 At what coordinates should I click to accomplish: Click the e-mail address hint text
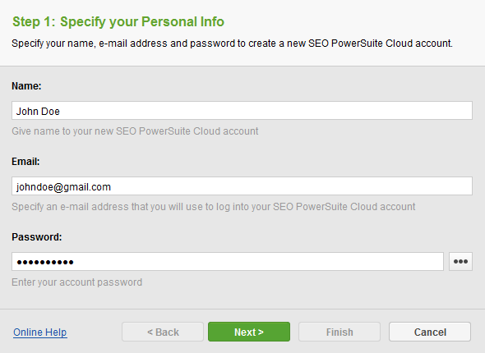coord(214,207)
